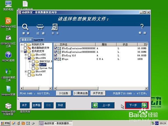Click the $Root002 folder icon
The image size is (168, 126).
(x=33, y=55)
